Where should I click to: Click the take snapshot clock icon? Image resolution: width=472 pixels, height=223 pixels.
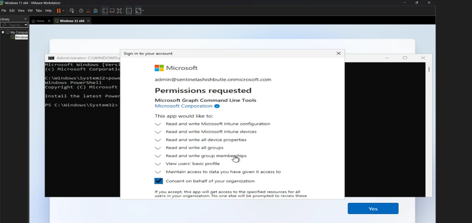tap(81, 11)
